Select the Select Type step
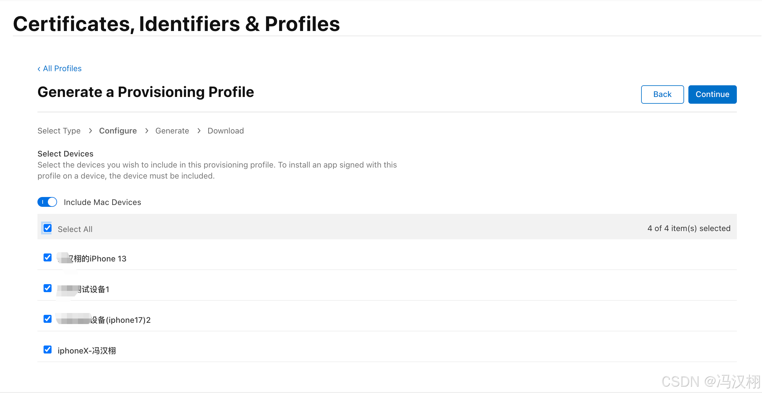 coord(59,131)
